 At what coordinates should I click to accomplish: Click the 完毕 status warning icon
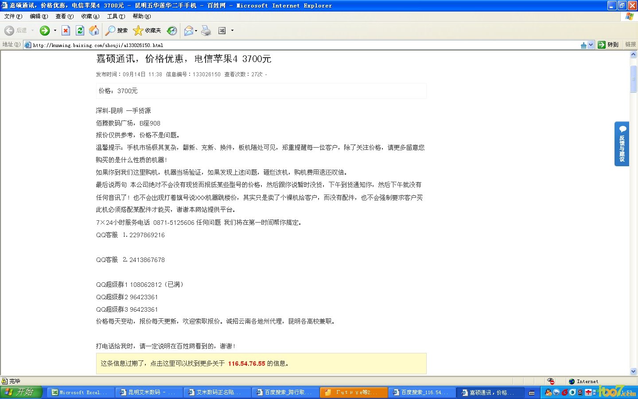tap(4, 381)
